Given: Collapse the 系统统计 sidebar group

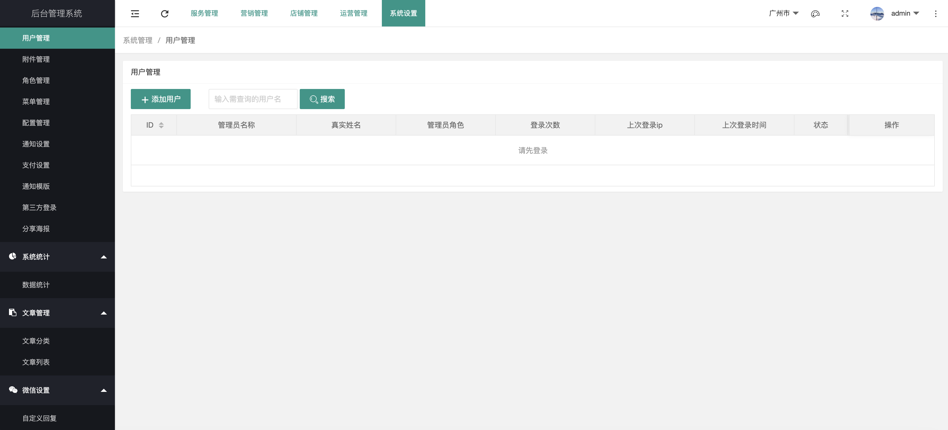Looking at the screenshot, I should click(x=104, y=257).
